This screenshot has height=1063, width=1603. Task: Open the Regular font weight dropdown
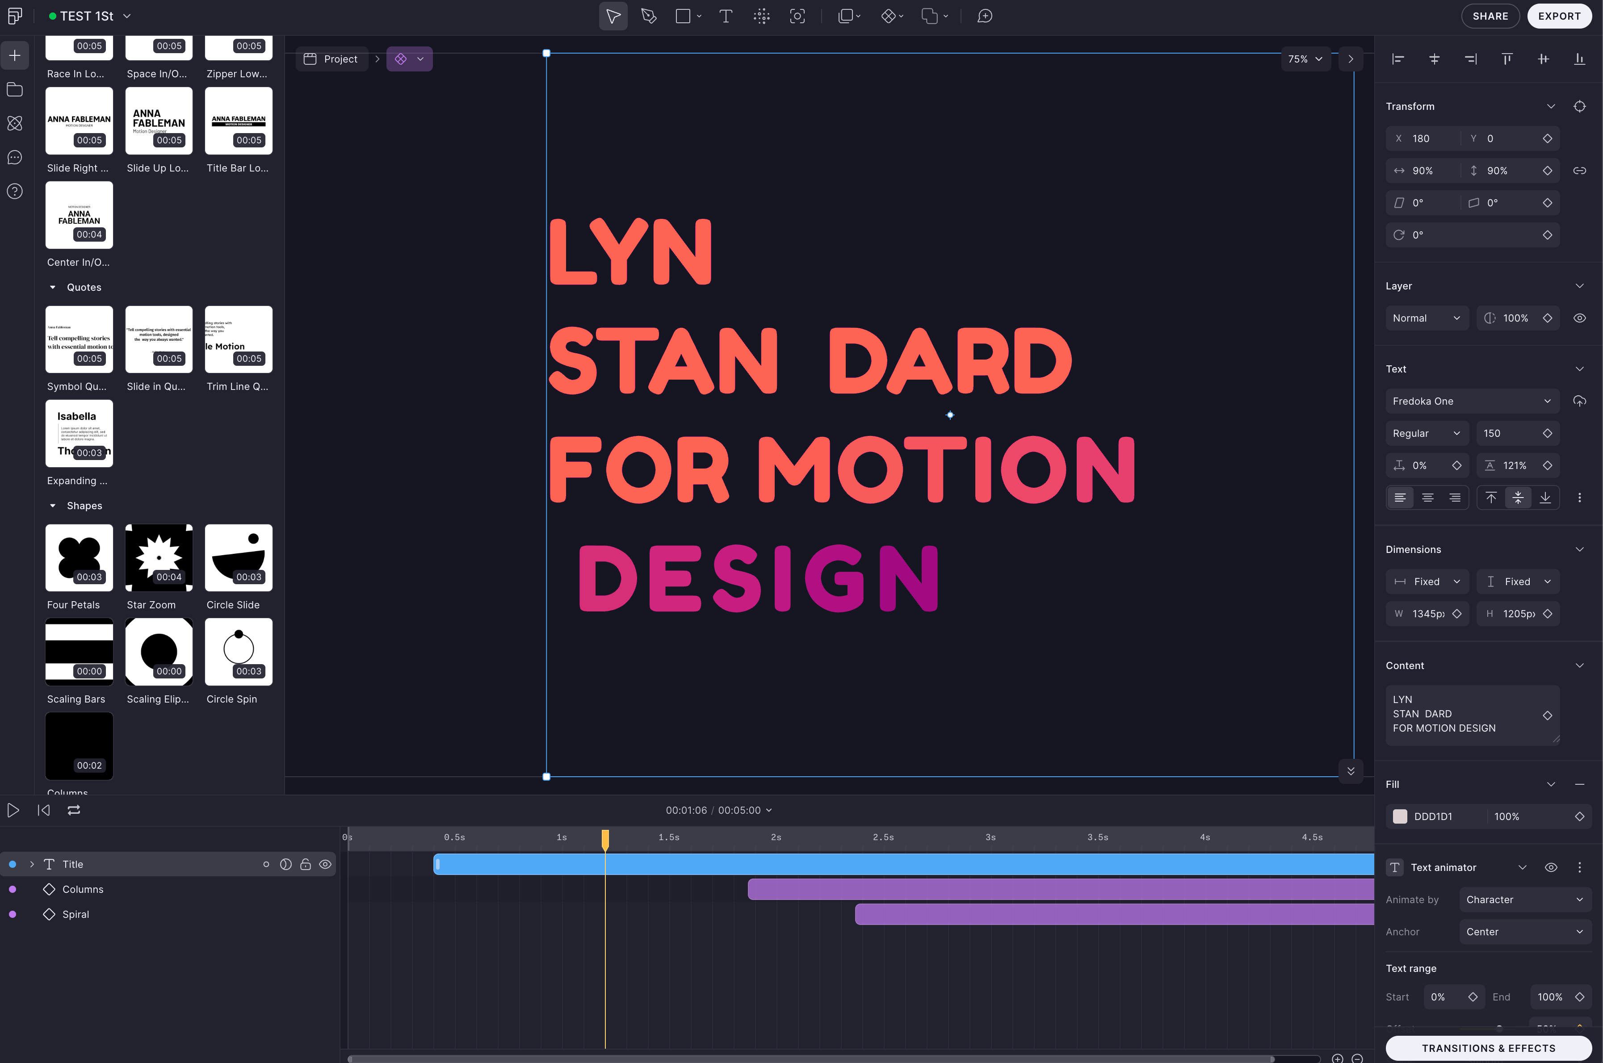coord(1427,433)
